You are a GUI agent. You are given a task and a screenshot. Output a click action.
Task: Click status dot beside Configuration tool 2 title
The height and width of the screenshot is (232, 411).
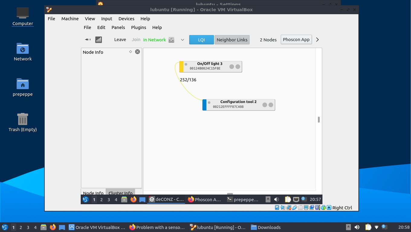tap(209, 102)
